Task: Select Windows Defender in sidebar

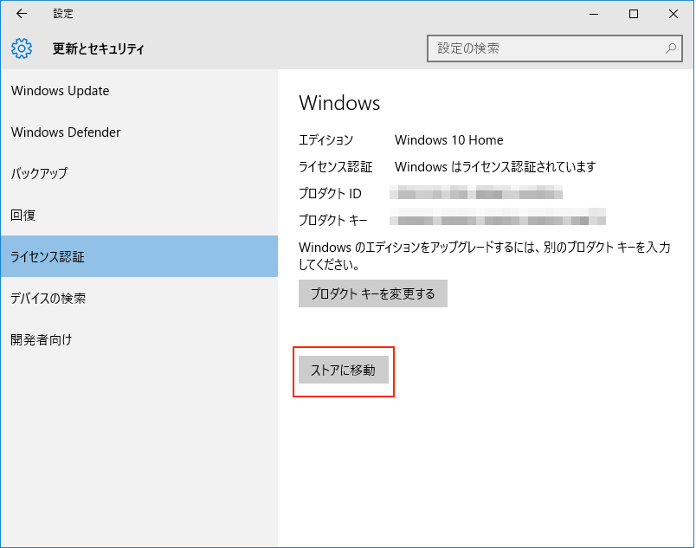Action: [x=66, y=132]
